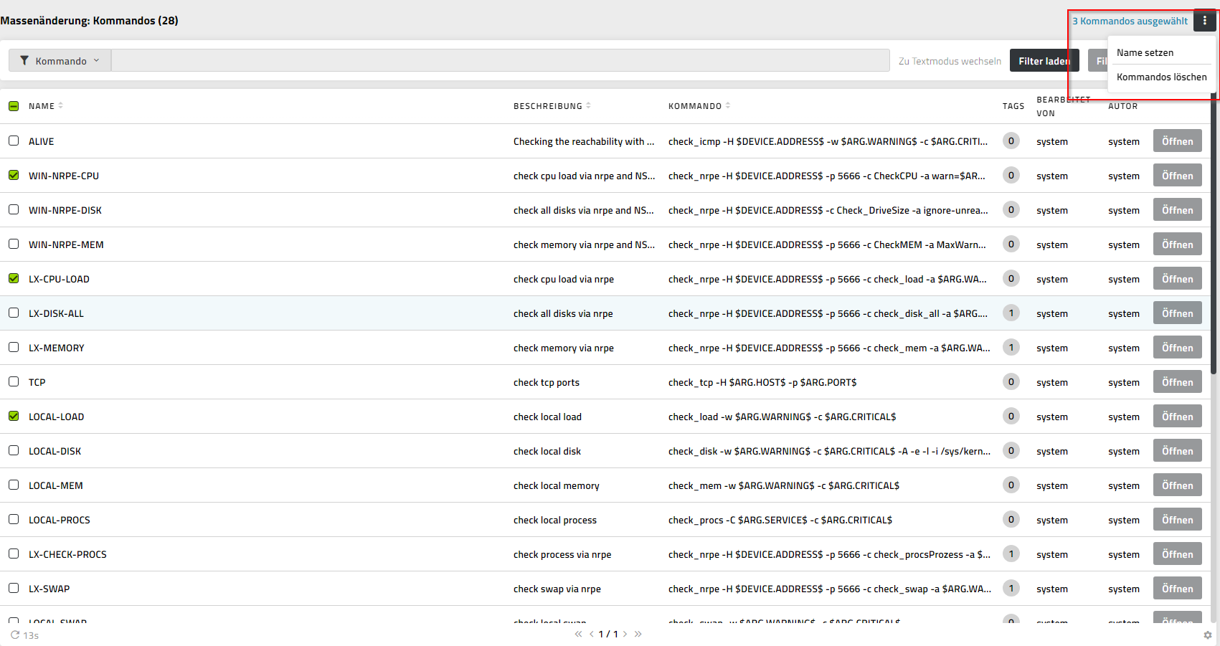Click the check_procs command text
Viewport: 1220px width, 646px height.
[x=780, y=520]
